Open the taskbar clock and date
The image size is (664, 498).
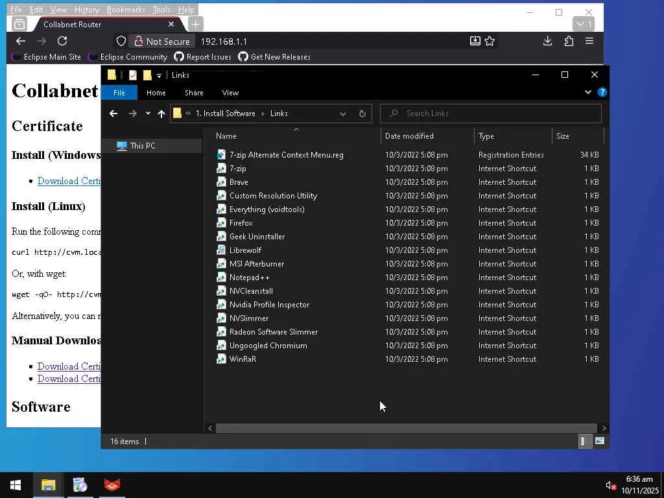coord(639,485)
